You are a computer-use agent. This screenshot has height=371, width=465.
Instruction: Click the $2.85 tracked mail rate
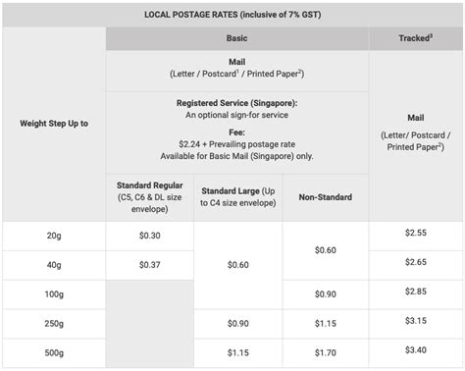[416, 291]
